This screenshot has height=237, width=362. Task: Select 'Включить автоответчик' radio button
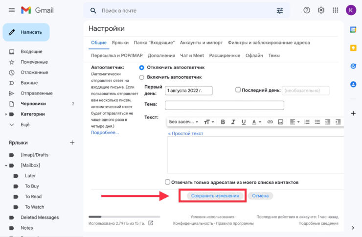[x=142, y=77]
